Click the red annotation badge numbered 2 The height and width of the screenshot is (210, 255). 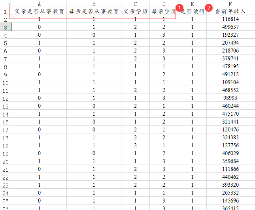point(209,7)
